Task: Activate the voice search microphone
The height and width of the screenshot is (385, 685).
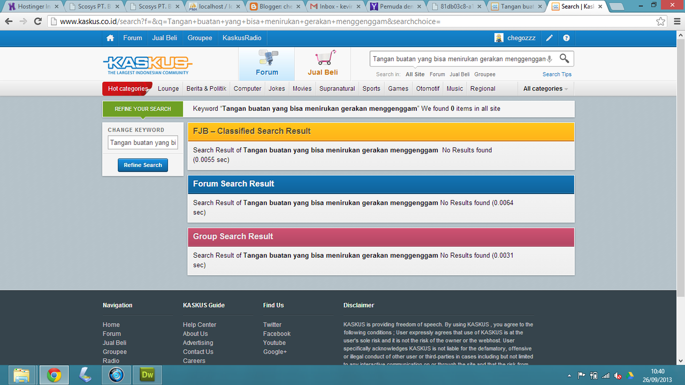Action: [x=549, y=59]
